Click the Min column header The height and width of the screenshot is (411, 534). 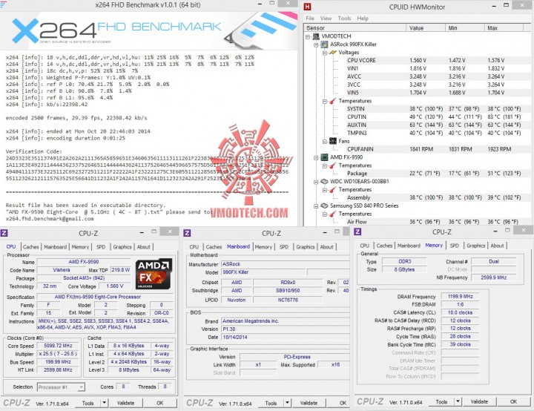tap(464, 28)
